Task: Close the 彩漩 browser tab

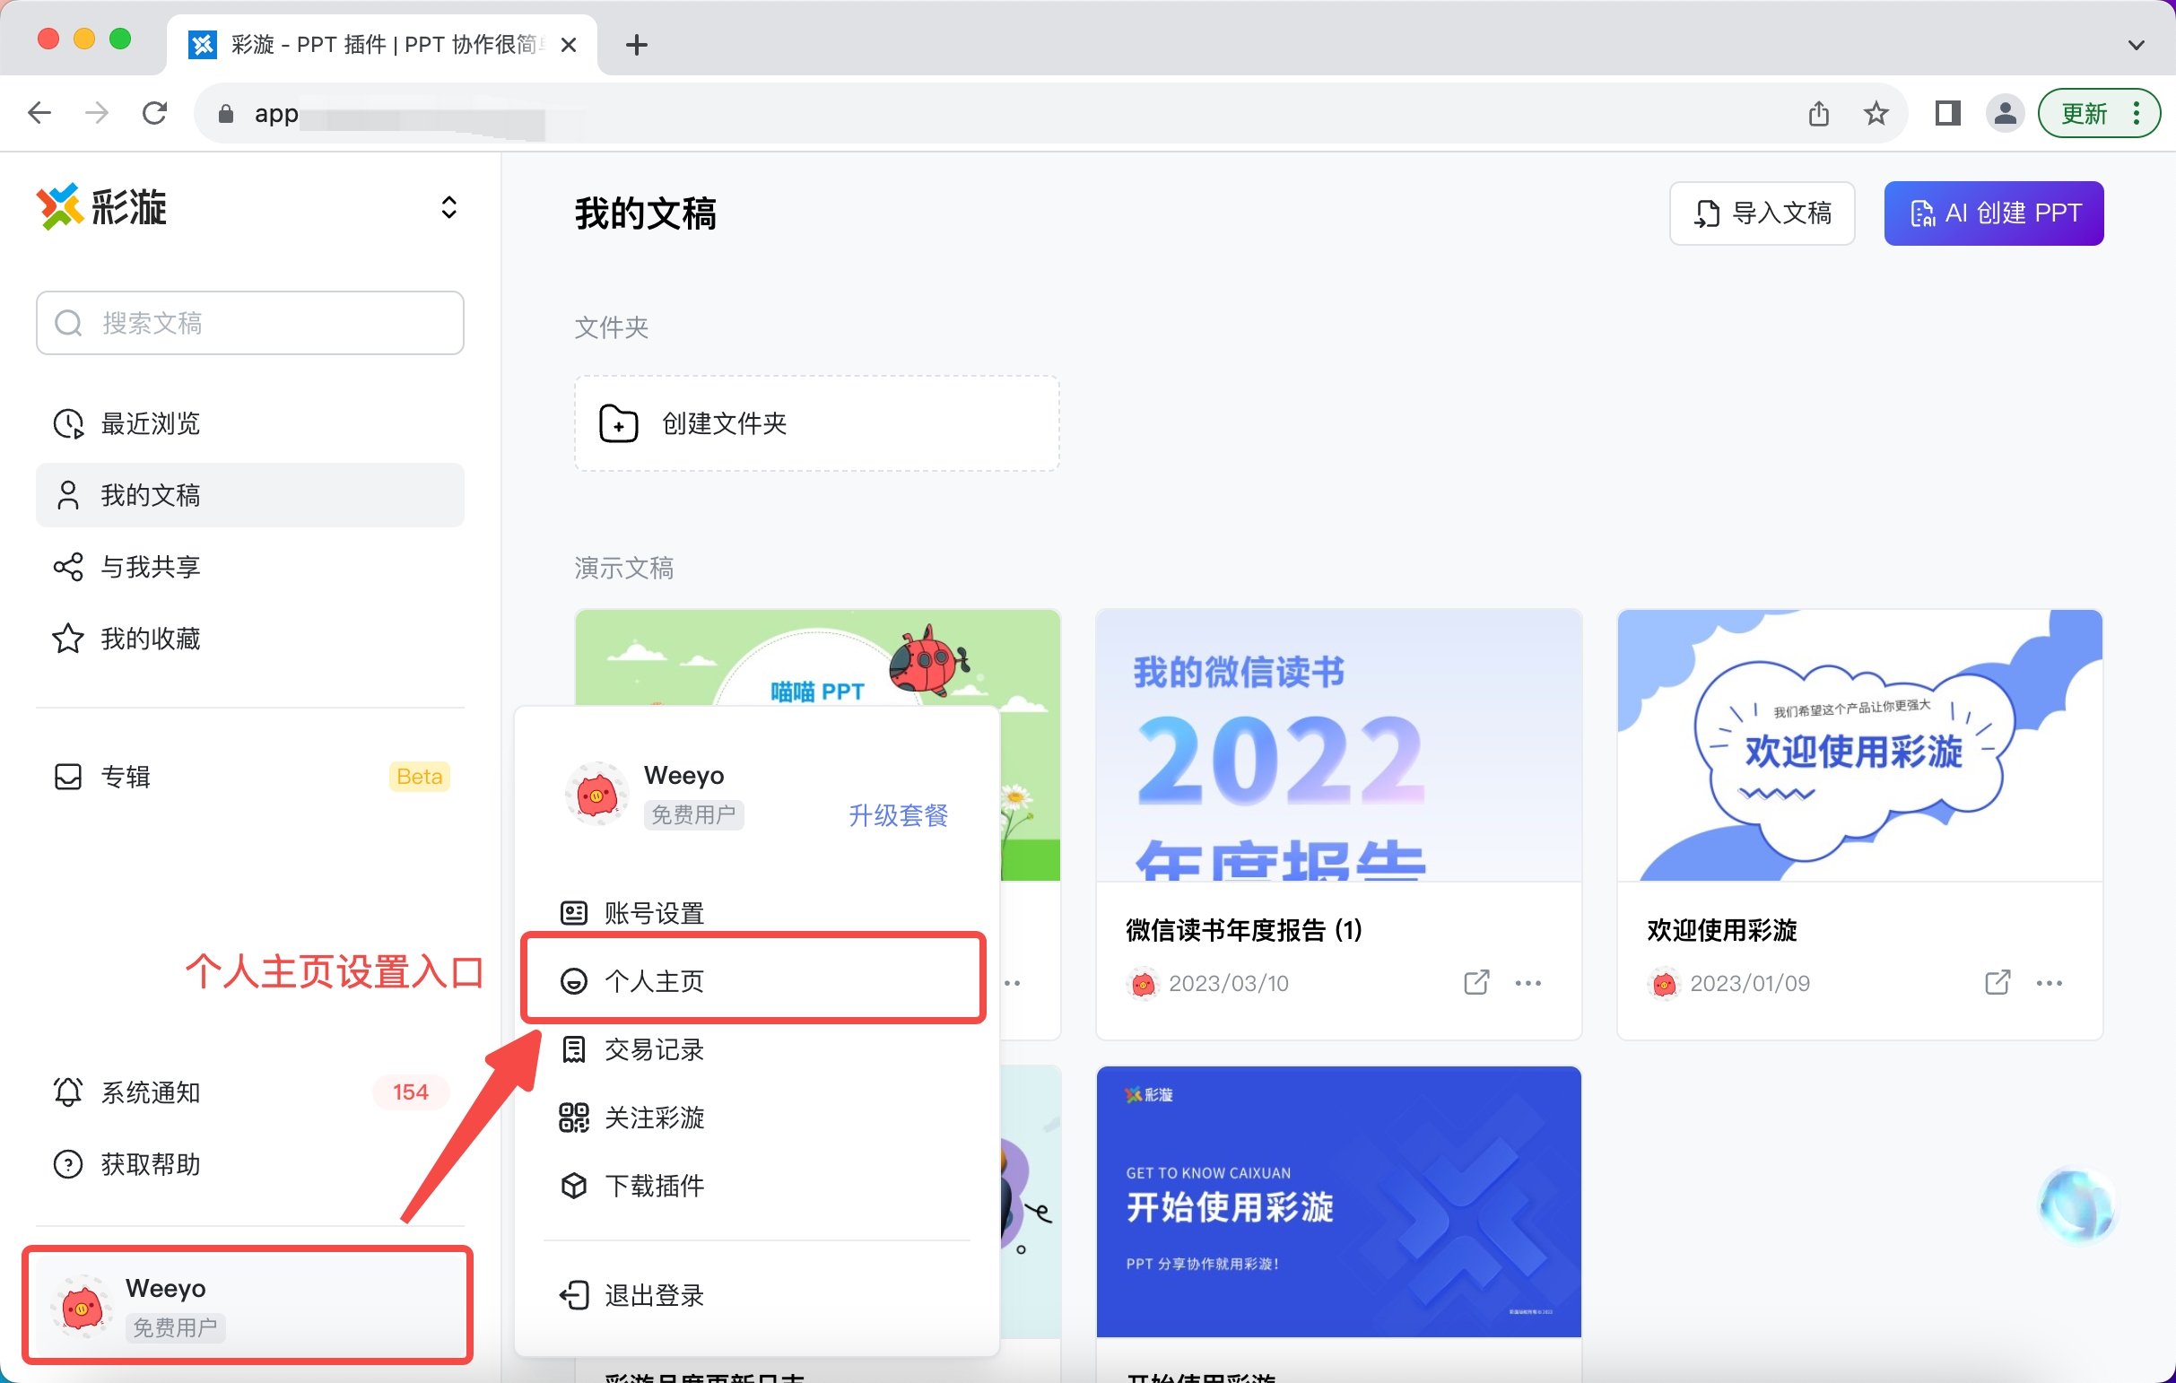Action: point(569,44)
